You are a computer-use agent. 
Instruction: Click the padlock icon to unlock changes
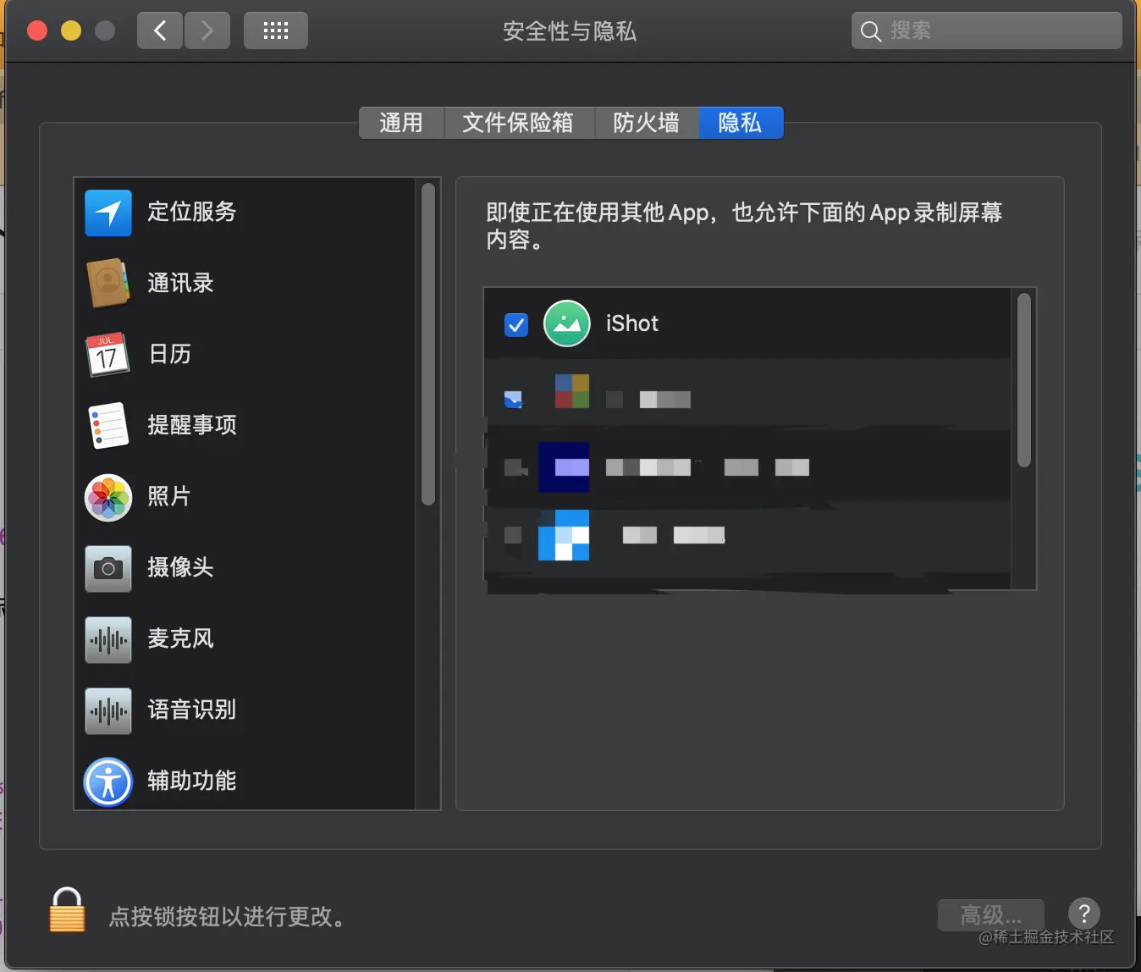click(x=67, y=909)
